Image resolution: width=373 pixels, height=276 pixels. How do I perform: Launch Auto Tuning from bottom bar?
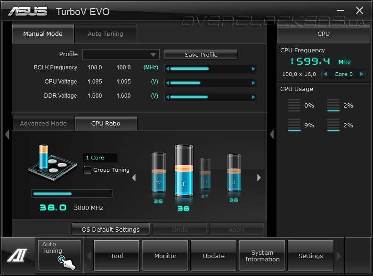pos(59,255)
